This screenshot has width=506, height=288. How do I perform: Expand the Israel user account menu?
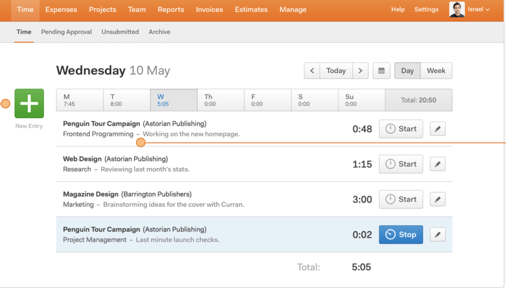point(478,9)
